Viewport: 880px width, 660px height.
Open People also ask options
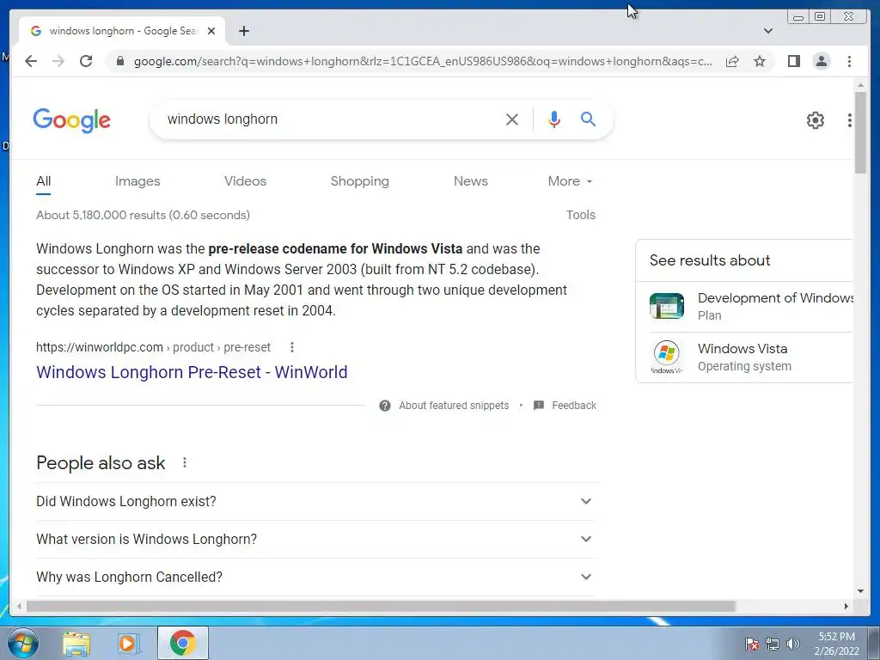(185, 462)
